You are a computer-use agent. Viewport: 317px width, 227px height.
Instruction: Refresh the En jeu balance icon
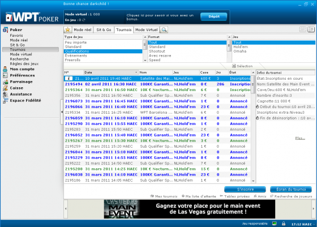coord(84,20)
